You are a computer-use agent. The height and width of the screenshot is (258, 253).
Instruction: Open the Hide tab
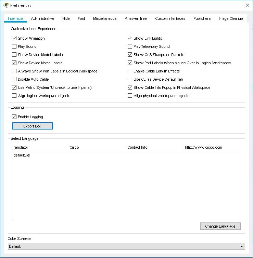(66, 18)
